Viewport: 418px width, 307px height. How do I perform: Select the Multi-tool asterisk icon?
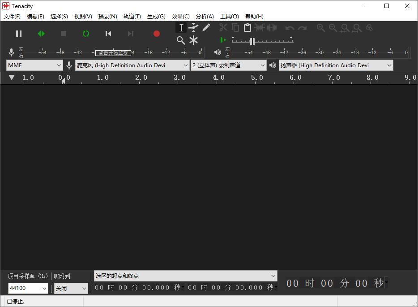(193, 40)
